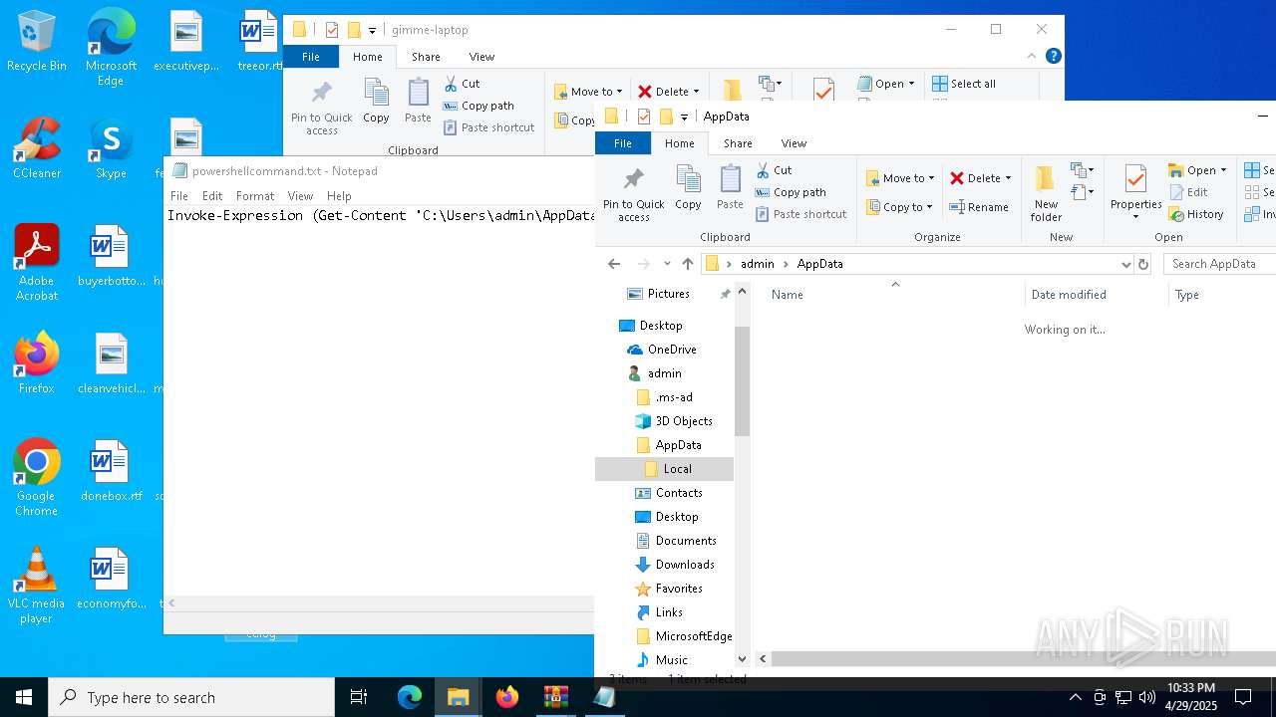
Task: Open File tab in AppData window
Action: 623,143
